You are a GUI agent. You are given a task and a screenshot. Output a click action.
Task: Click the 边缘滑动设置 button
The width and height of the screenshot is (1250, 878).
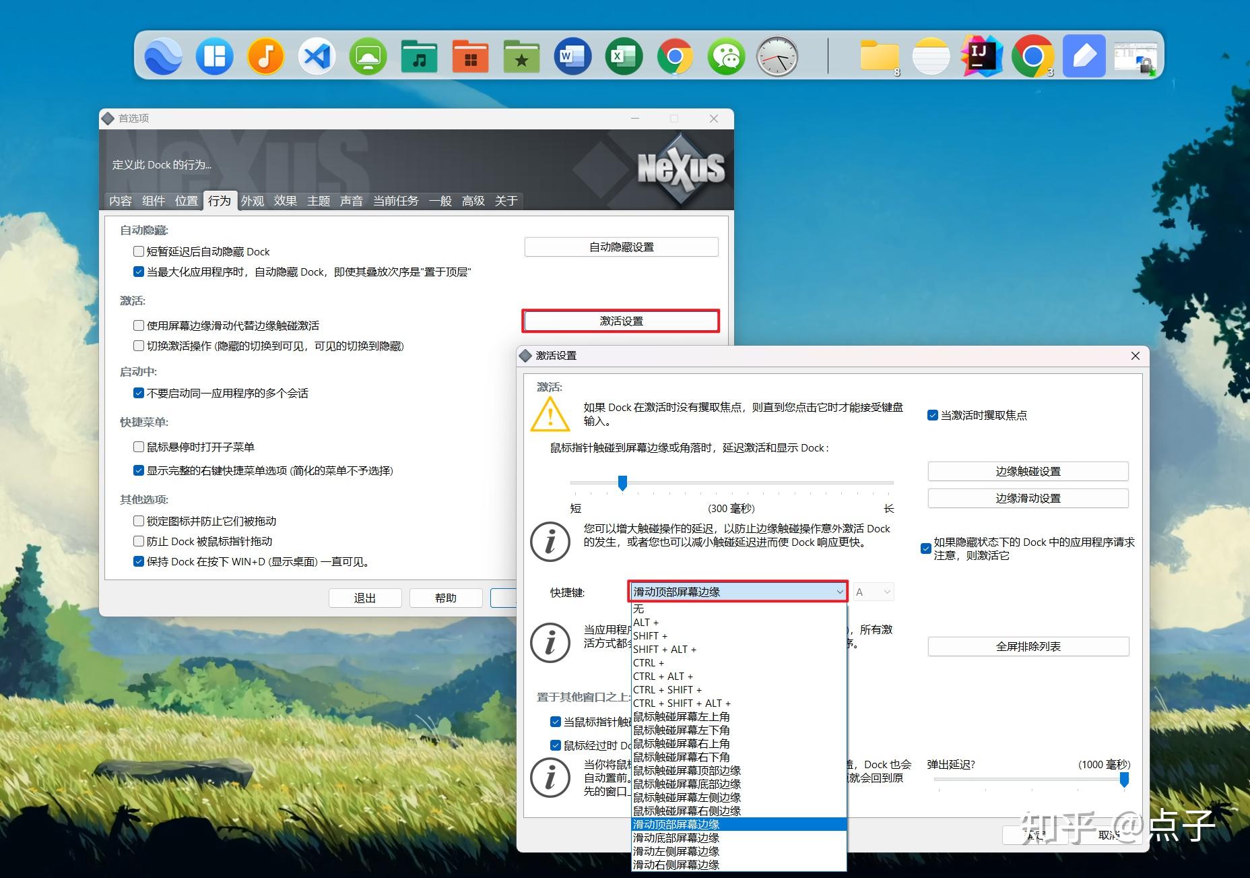(x=1028, y=498)
